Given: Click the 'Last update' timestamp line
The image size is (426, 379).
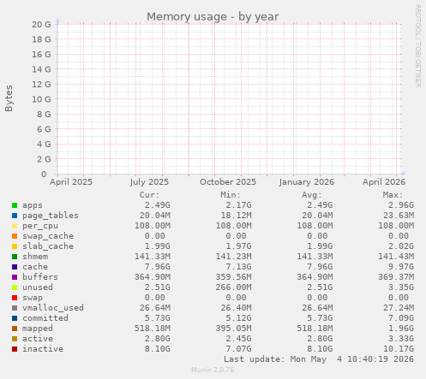Looking at the screenshot, I should [319, 359].
